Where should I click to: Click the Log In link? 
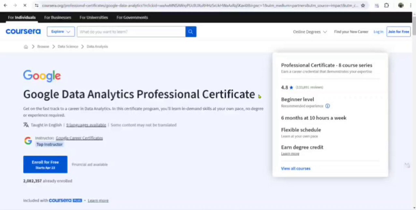coord(378,31)
